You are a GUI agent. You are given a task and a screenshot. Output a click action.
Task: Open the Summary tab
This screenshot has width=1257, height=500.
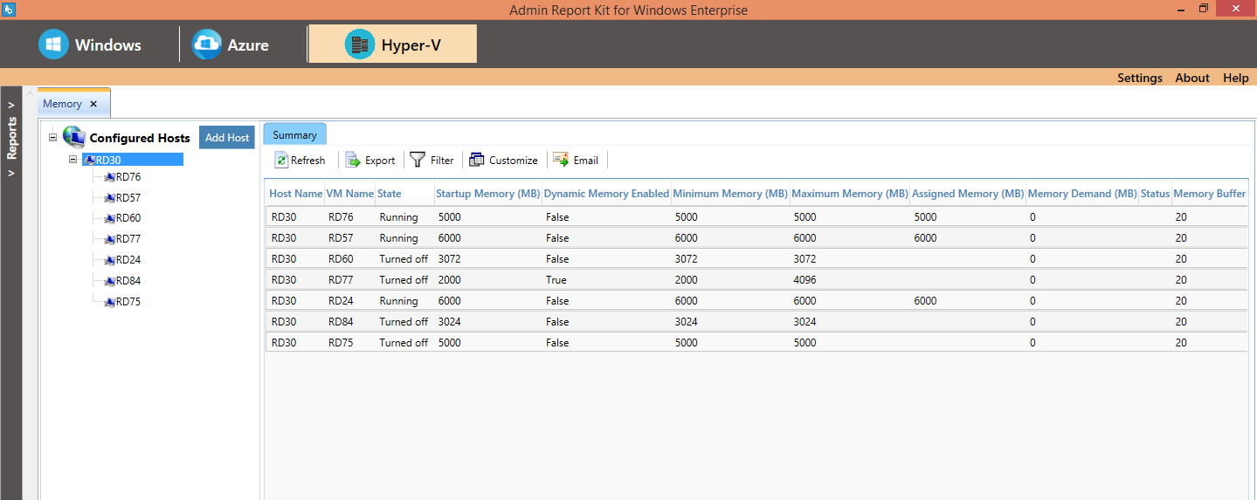tap(294, 134)
